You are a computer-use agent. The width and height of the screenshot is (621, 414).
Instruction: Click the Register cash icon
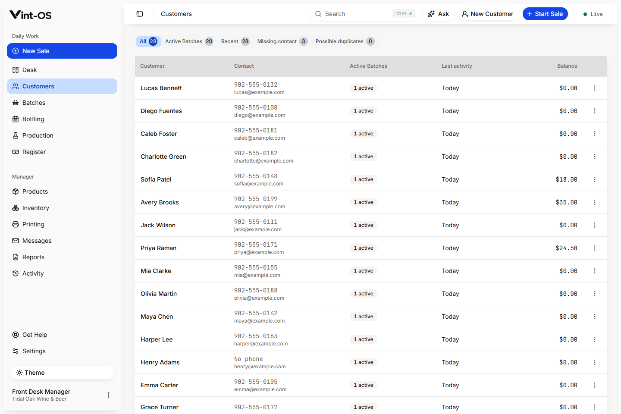click(16, 152)
